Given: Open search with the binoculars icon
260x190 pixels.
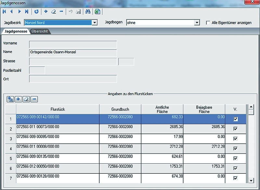Looking at the screenshot, I should [88, 12].
